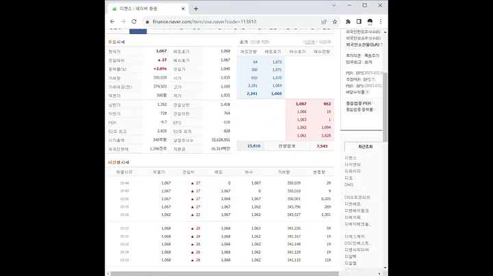Click the 15:18 row price 1,062

(x=166, y=215)
